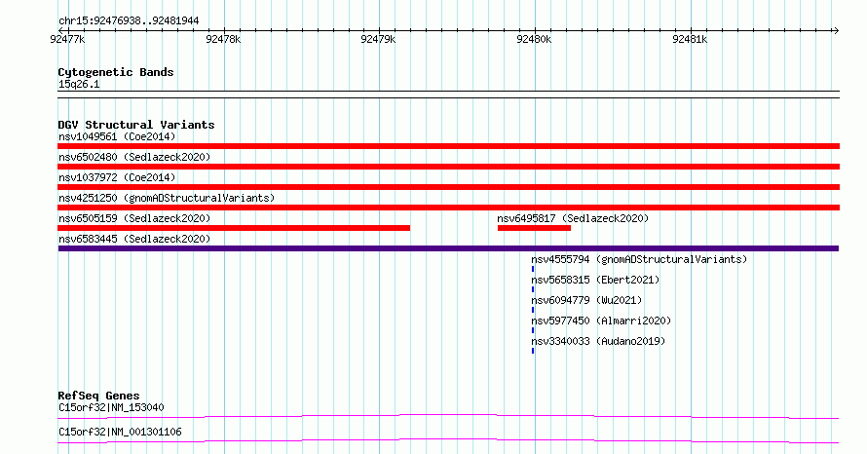Click the nsv4555794 blue variant marker
Screen dimensions: 867x454
click(533, 269)
